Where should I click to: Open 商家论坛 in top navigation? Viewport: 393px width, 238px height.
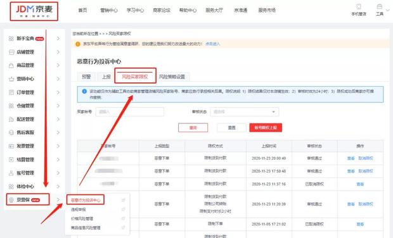pyautogui.click(x=162, y=10)
